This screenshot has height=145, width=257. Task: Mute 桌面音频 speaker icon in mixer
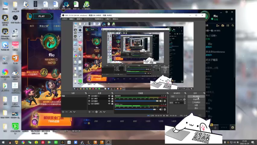tap(161, 101)
